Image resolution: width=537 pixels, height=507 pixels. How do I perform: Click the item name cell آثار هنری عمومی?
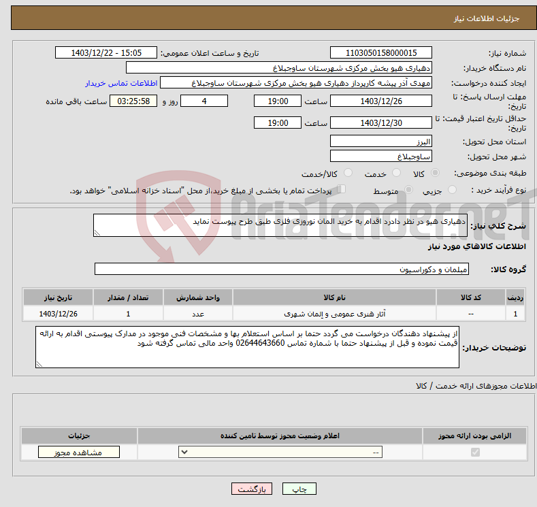334,314
